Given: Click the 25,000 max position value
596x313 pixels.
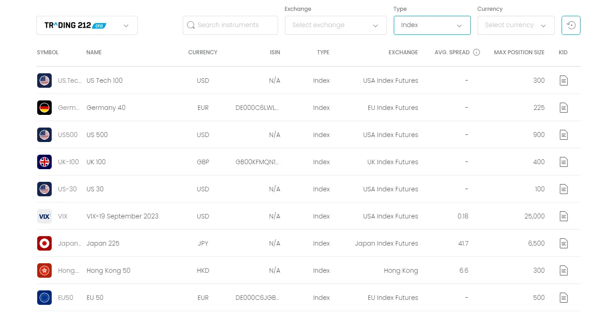Looking at the screenshot, I should click(x=534, y=216).
